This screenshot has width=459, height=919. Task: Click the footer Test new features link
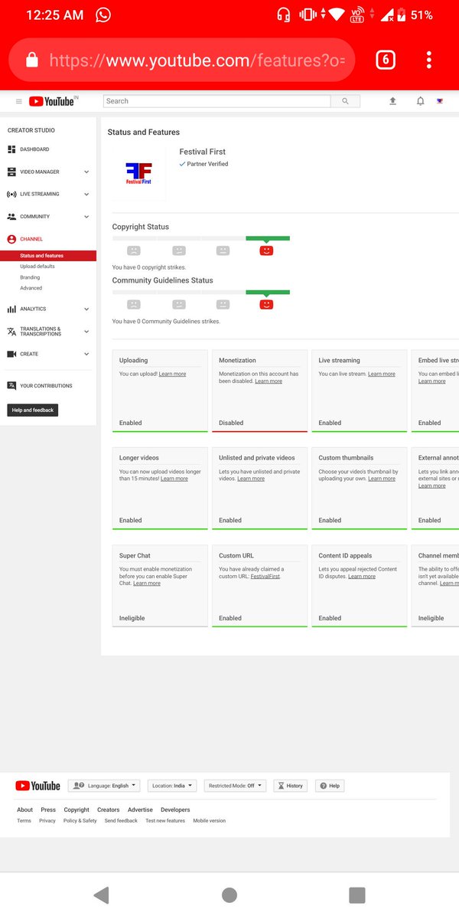[165, 820]
